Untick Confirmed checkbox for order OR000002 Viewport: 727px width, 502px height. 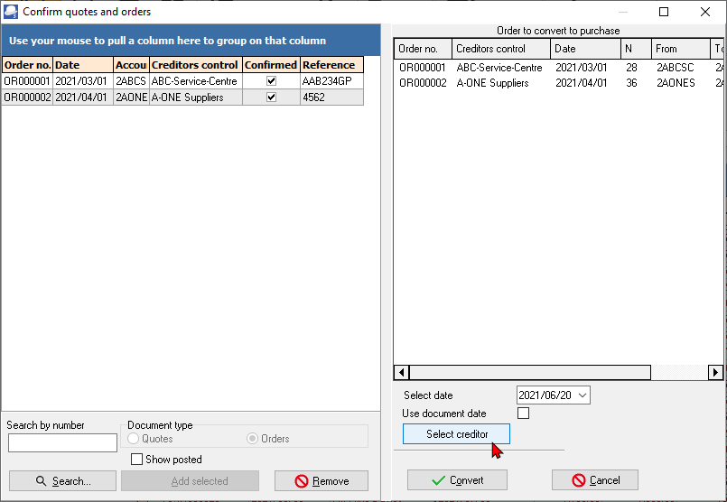tap(271, 98)
